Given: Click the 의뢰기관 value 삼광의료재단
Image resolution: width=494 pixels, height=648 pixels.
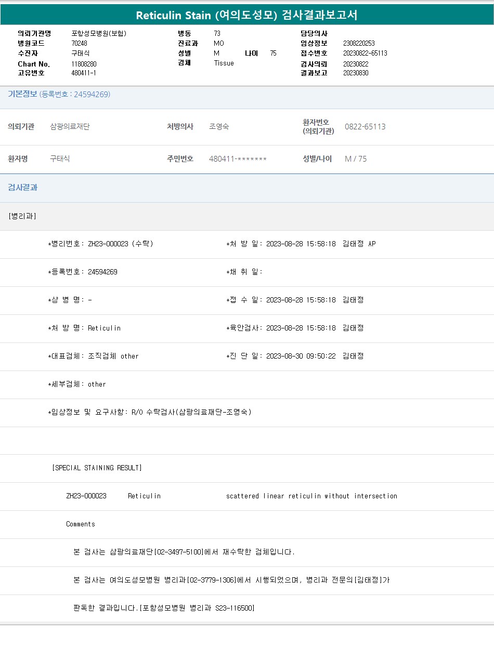Looking at the screenshot, I should [70, 127].
